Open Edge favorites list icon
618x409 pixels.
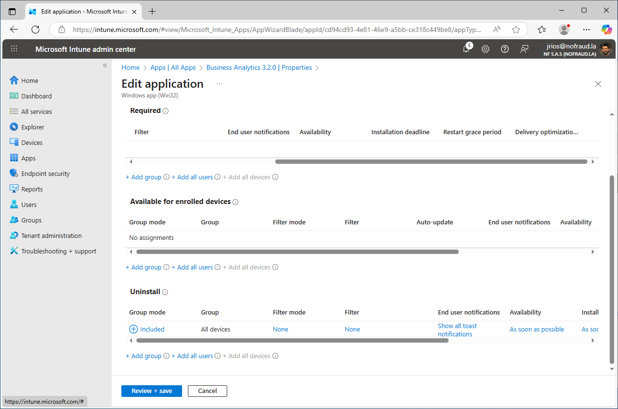[542, 30]
